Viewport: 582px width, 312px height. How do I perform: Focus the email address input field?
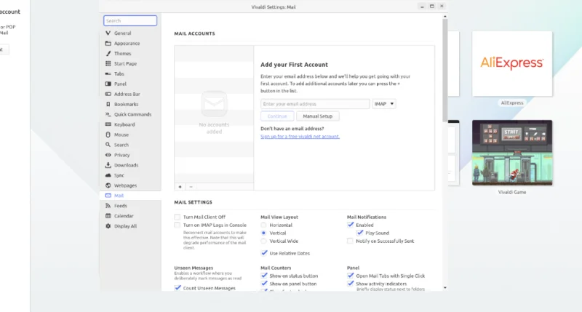pos(315,104)
